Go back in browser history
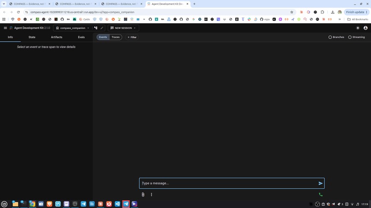This screenshot has height=208, width=371. click(x=5, y=12)
